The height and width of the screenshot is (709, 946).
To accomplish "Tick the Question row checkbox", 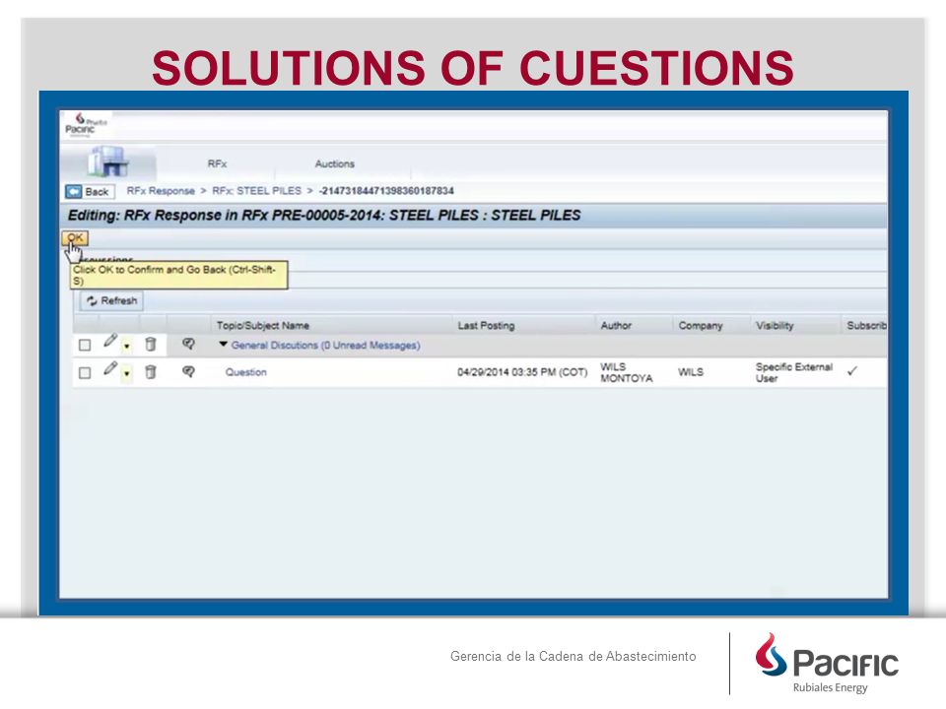I will (85, 373).
